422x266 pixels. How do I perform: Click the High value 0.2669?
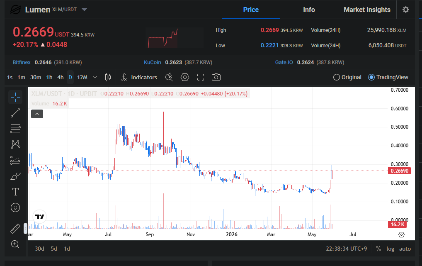[270, 30]
